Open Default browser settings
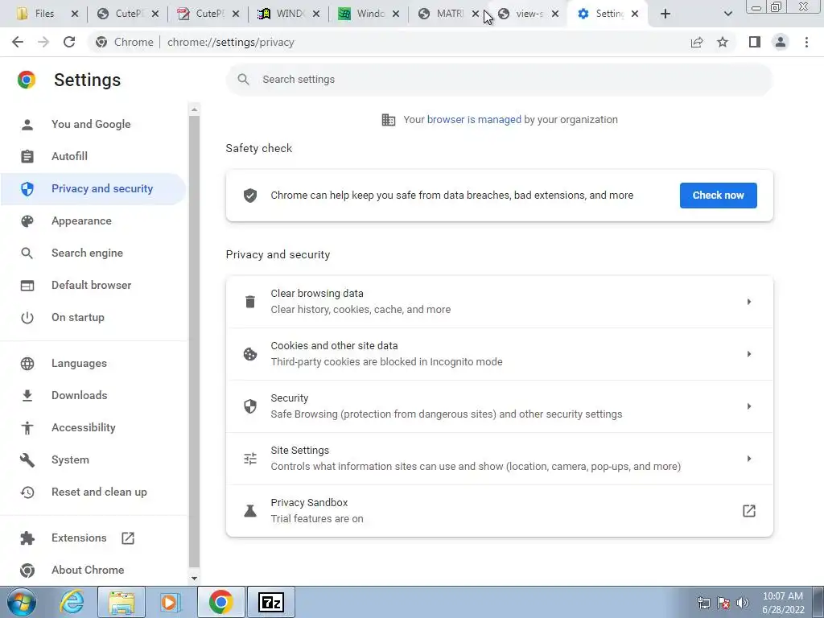This screenshot has width=824, height=618. pyautogui.click(x=92, y=285)
